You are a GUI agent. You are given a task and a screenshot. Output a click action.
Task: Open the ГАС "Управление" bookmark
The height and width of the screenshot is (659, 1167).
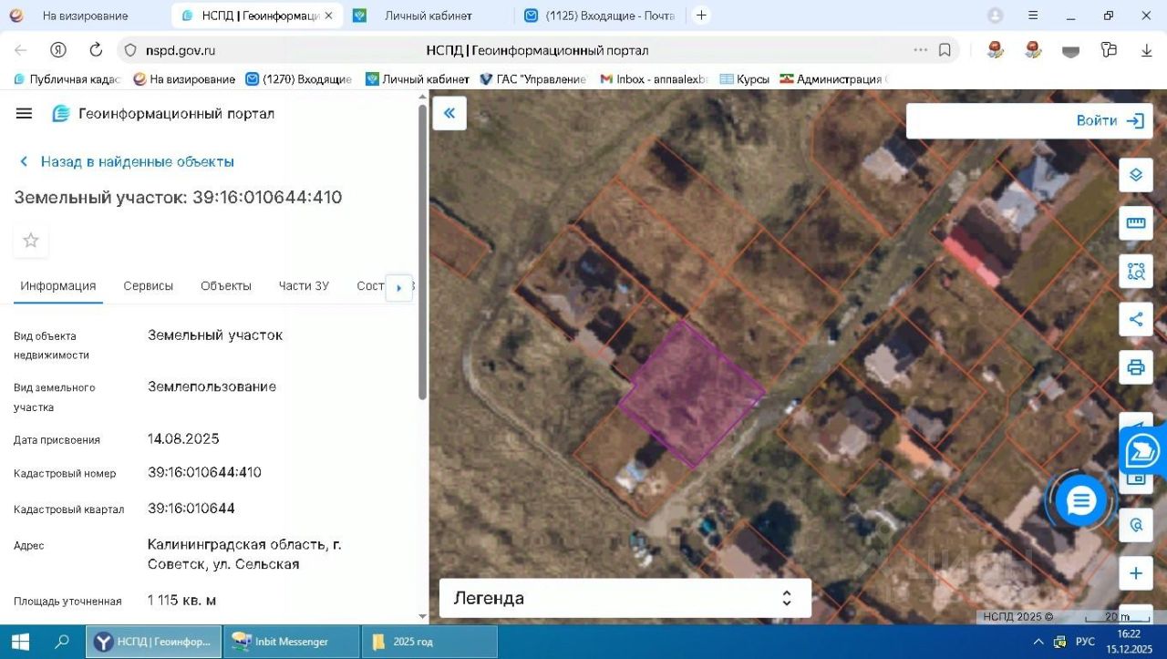533,79
